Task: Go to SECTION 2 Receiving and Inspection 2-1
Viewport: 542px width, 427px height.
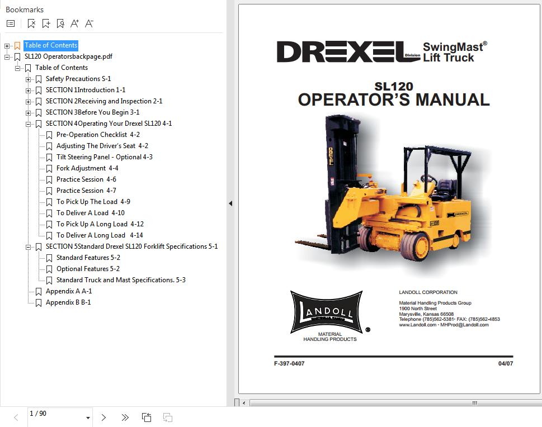Action: (104, 101)
